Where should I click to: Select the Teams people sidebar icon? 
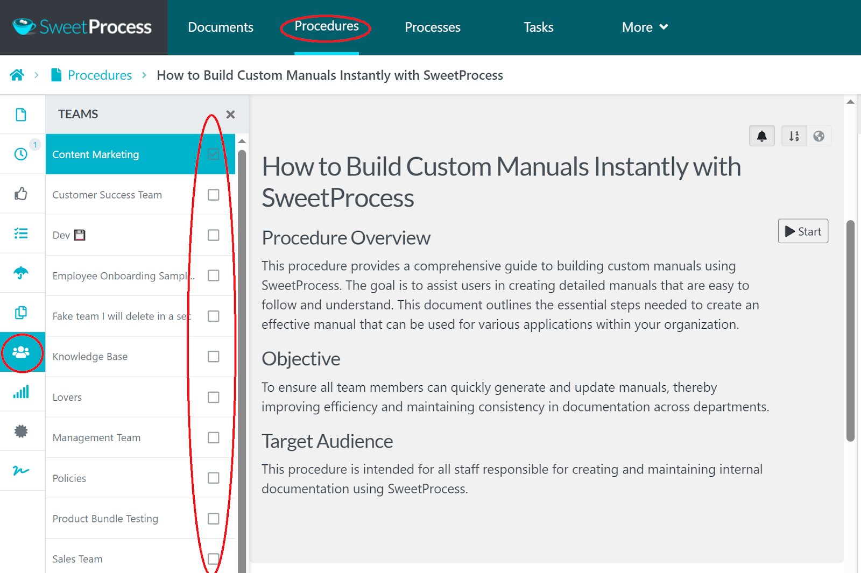21,352
